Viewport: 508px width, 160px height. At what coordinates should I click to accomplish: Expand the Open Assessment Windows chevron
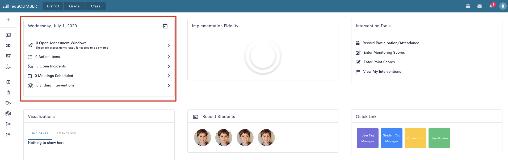point(169,45)
